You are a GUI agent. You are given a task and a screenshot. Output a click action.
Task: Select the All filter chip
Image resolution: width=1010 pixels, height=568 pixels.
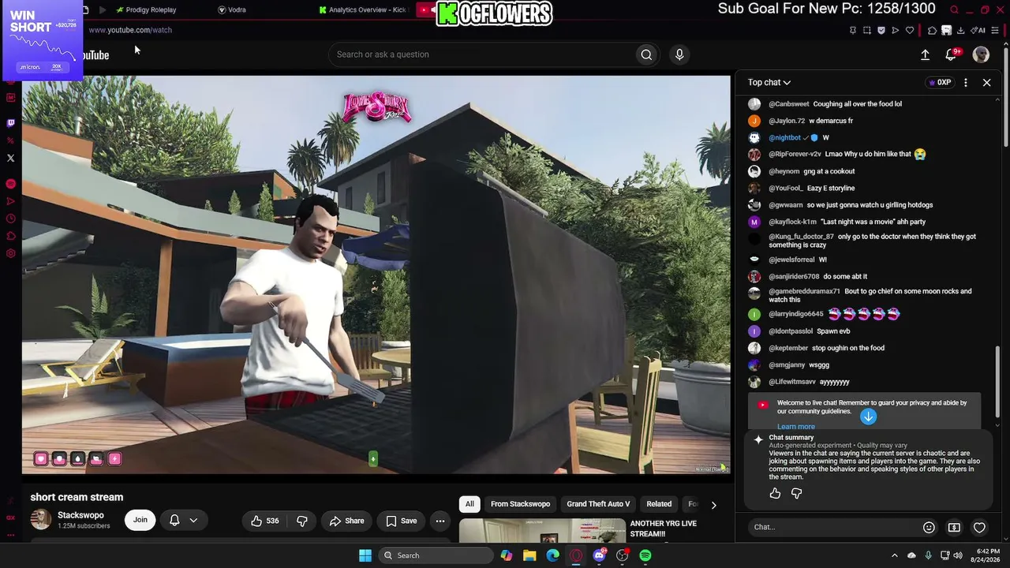tap(469, 504)
